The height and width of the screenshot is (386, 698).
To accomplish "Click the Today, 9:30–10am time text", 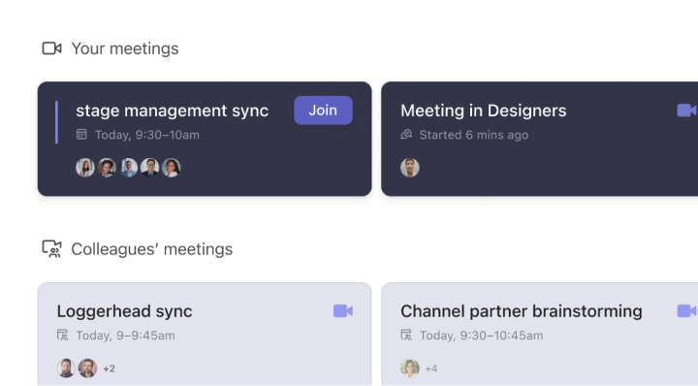I will [x=147, y=135].
